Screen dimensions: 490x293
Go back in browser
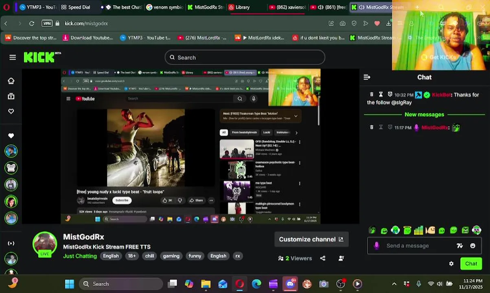tap(6, 24)
